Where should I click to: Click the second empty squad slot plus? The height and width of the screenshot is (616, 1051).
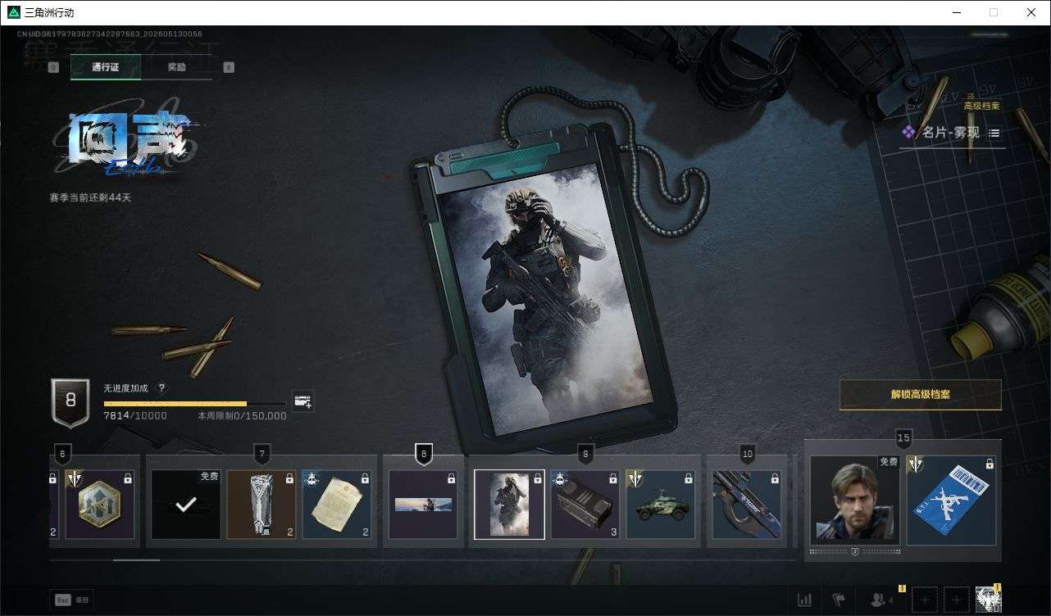click(x=956, y=600)
